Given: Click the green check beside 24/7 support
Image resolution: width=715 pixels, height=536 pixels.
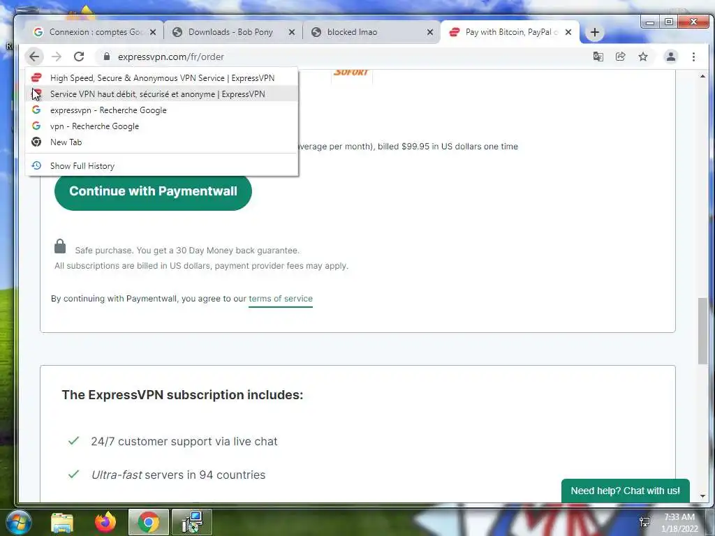Looking at the screenshot, I should pos(73,441).
